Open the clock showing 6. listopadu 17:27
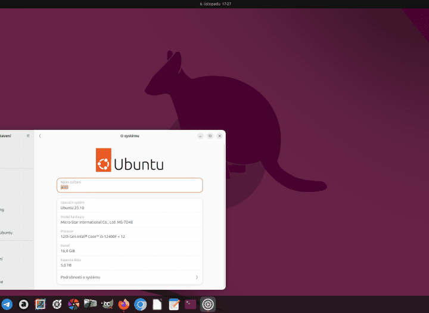Viewport: 429px width, 313px height. pyautogui.click(x=216, y=4)
